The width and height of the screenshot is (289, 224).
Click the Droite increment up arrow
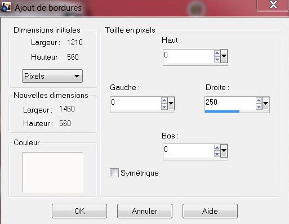click(259, 101)
